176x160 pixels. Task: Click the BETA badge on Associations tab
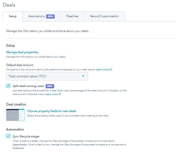(x=50, y=16)
